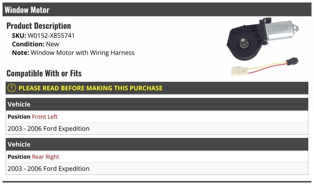This screenshot has height=185, width=314.
Task: Click the Position label in first vehicle table
Action: pyautogui.click(x=19, y=117)
